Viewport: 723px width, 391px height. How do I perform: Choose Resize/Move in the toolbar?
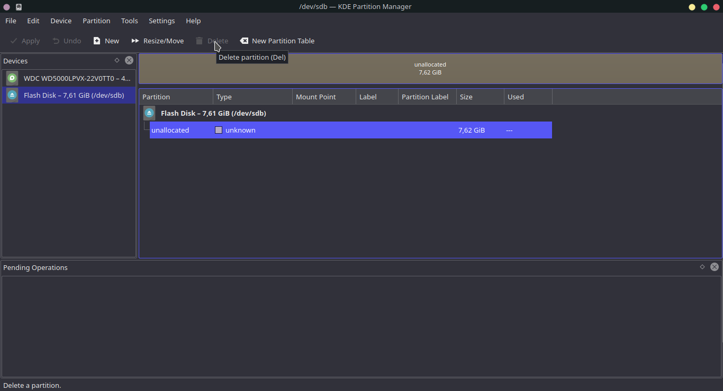tap(158, 41)
